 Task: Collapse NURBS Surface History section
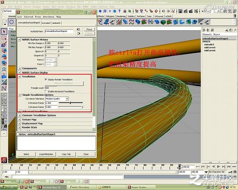[19, 39]
